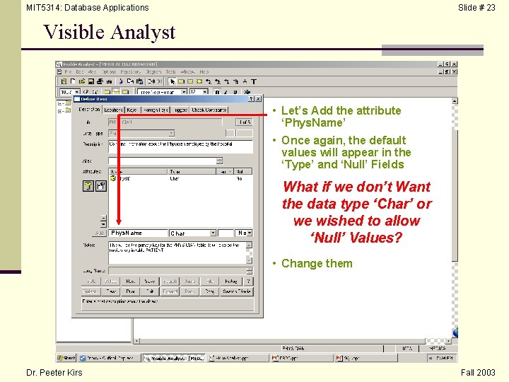Click the New diagram toolbar icon
Screen dimensions: 509x382
tap(73, 81)
